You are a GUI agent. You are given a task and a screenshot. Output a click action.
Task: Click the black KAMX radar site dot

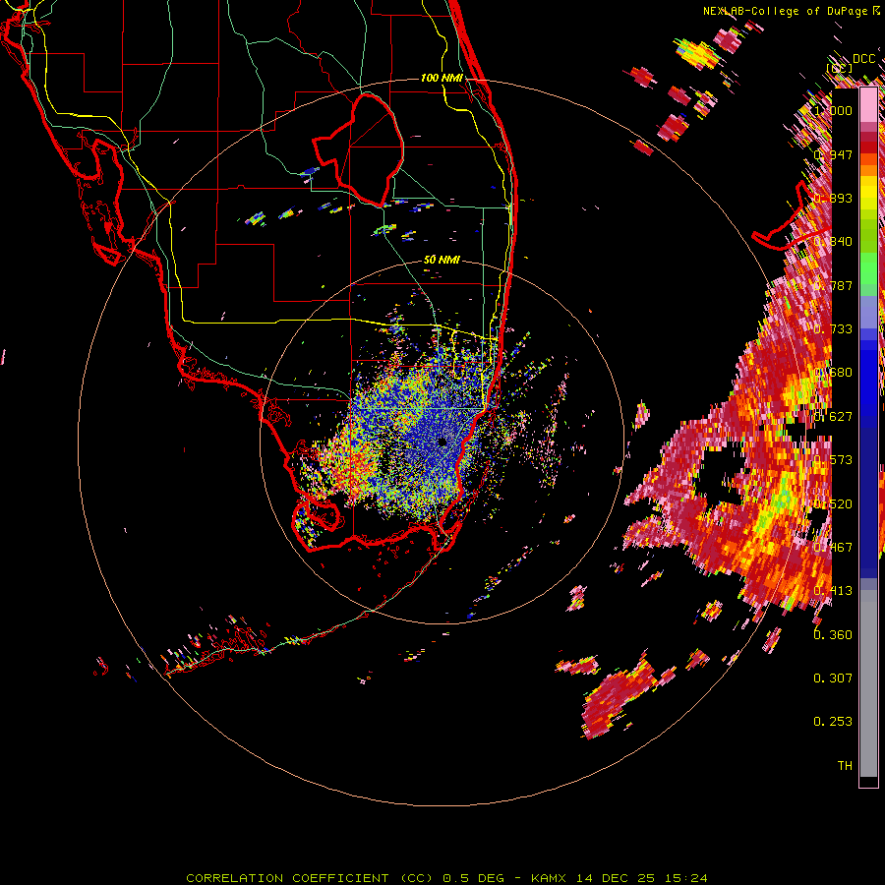tap(442, 442)
